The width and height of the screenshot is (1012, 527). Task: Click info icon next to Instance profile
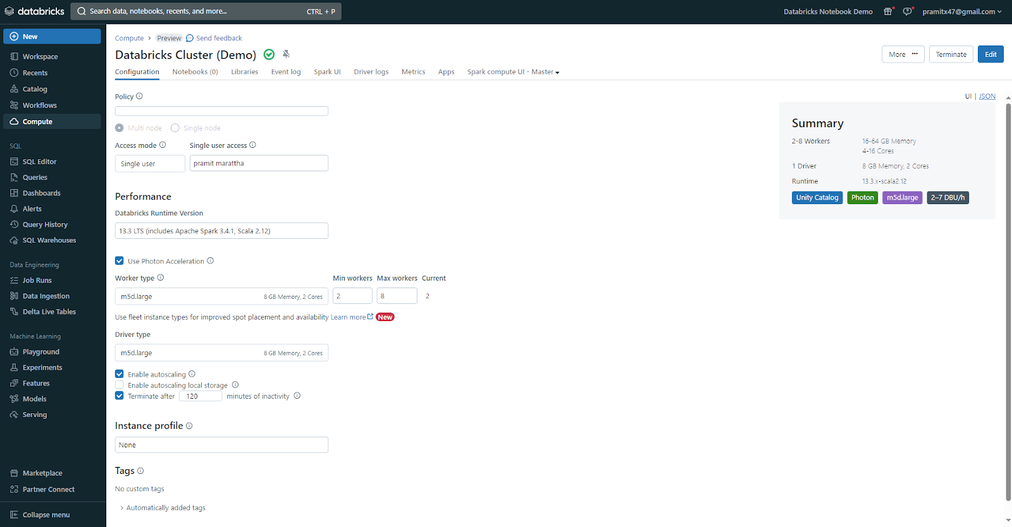tap(189, 426)
